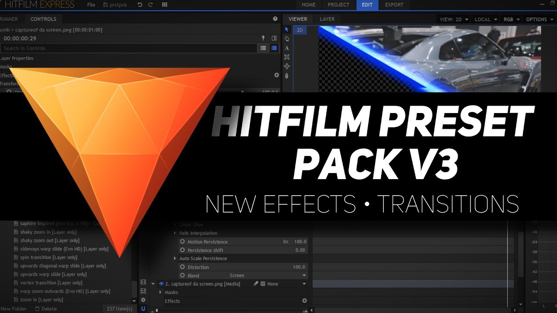Open the viewer Options dropdown

pos(539,19)
